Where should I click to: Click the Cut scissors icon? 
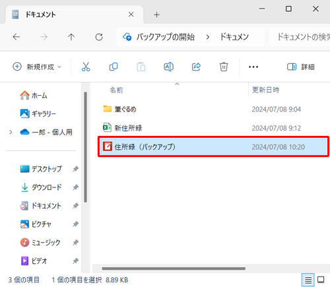click(x=86, y=67)
